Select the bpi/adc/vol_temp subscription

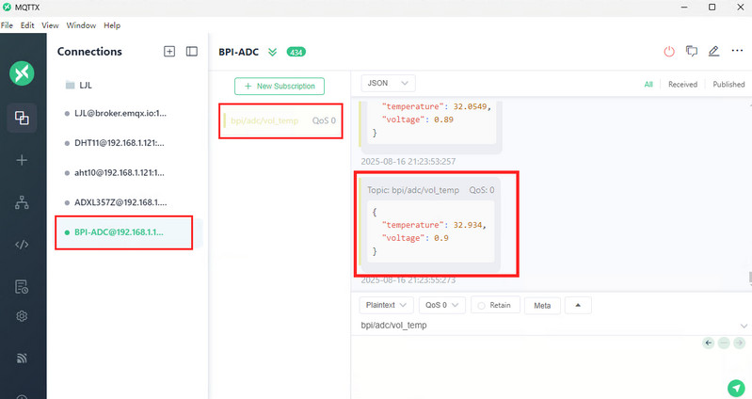280,120
